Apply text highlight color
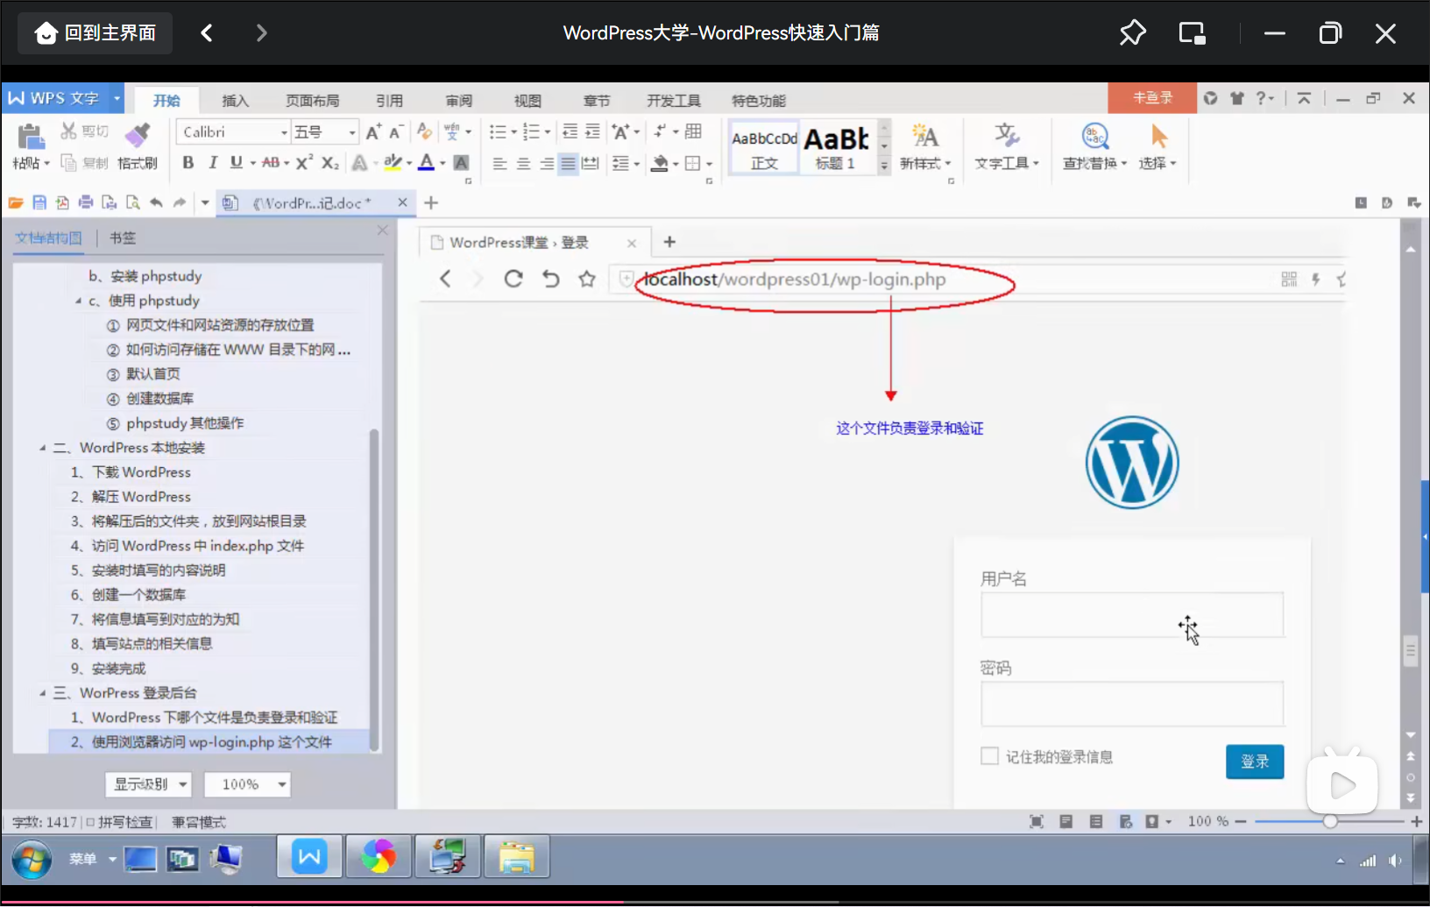1430x907 pixels. (393, 163)
